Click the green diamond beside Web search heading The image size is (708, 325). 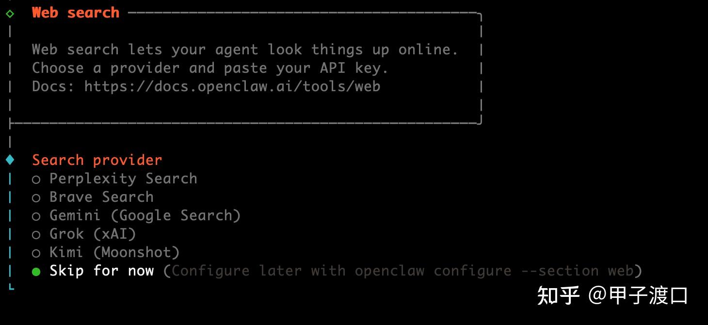pos(10,13)
